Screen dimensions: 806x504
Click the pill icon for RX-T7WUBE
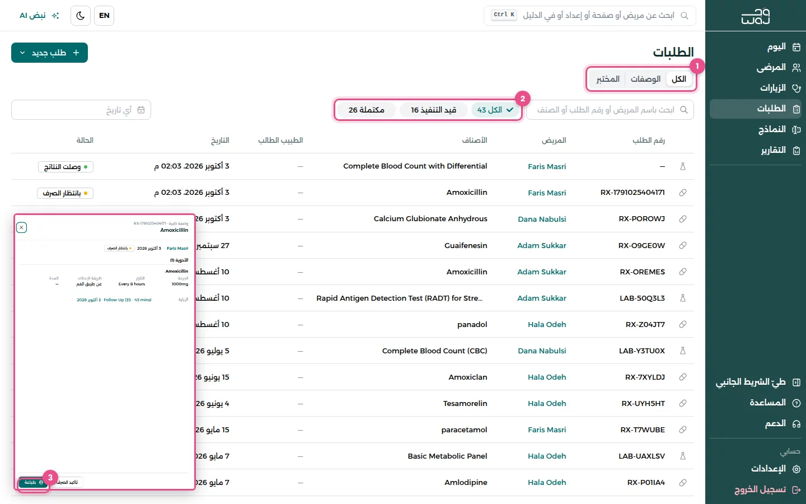tap(683, 430)
